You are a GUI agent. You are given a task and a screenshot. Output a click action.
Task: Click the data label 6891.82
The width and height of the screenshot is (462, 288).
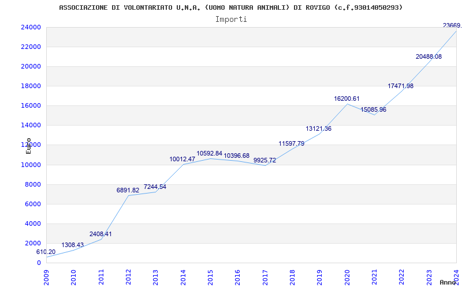(x=128, y=190)
